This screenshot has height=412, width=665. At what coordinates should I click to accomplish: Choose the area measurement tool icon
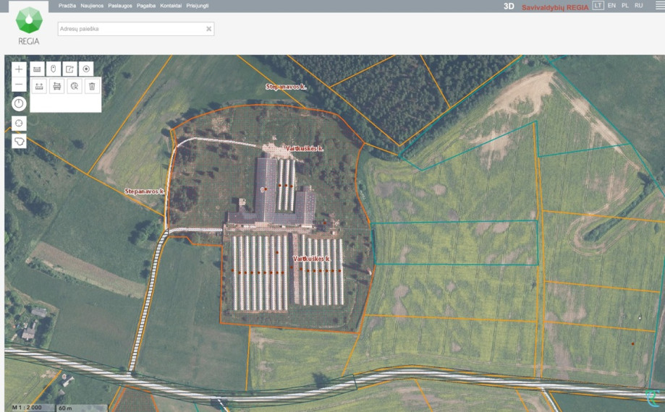click(x=57, y=87)
